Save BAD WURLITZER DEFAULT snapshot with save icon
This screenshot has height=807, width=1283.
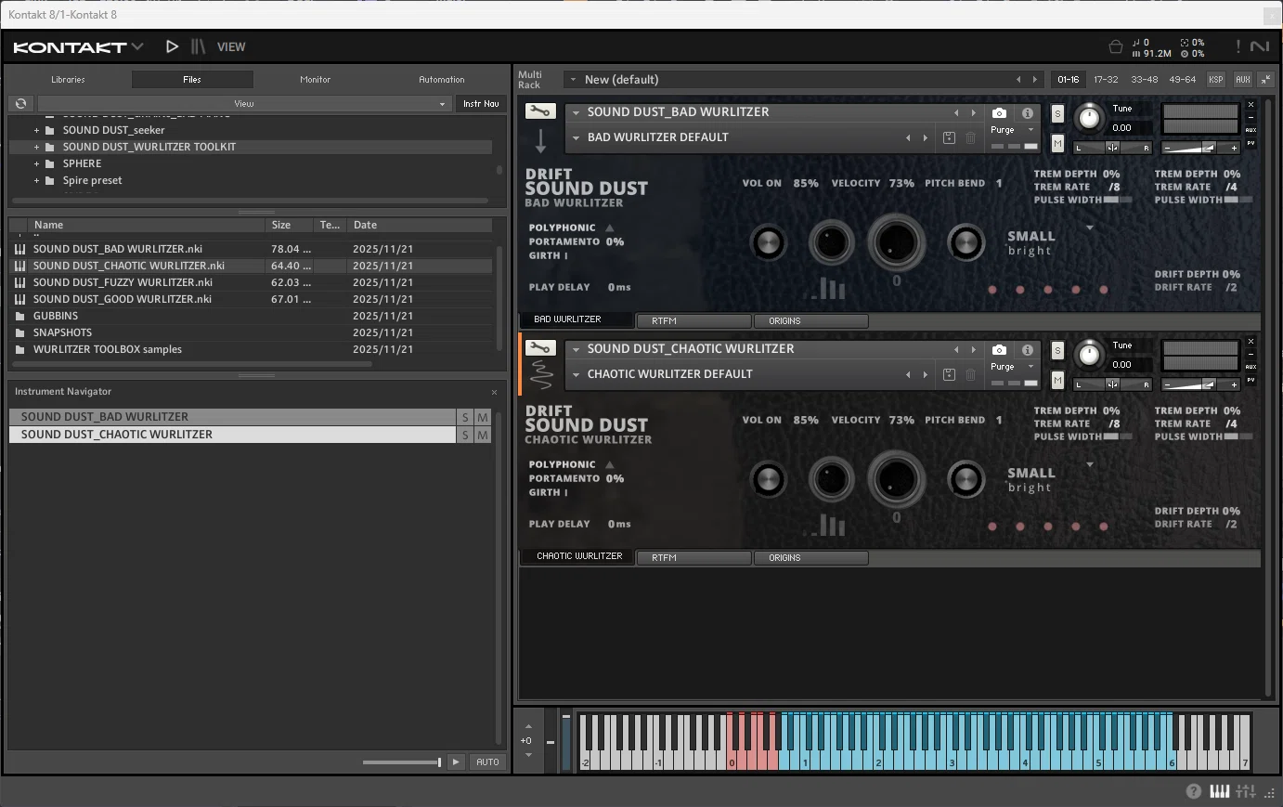[x=949, y=137]
